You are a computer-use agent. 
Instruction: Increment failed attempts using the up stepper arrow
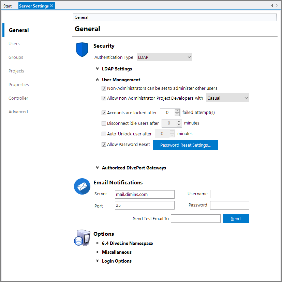tap(177, 111)
